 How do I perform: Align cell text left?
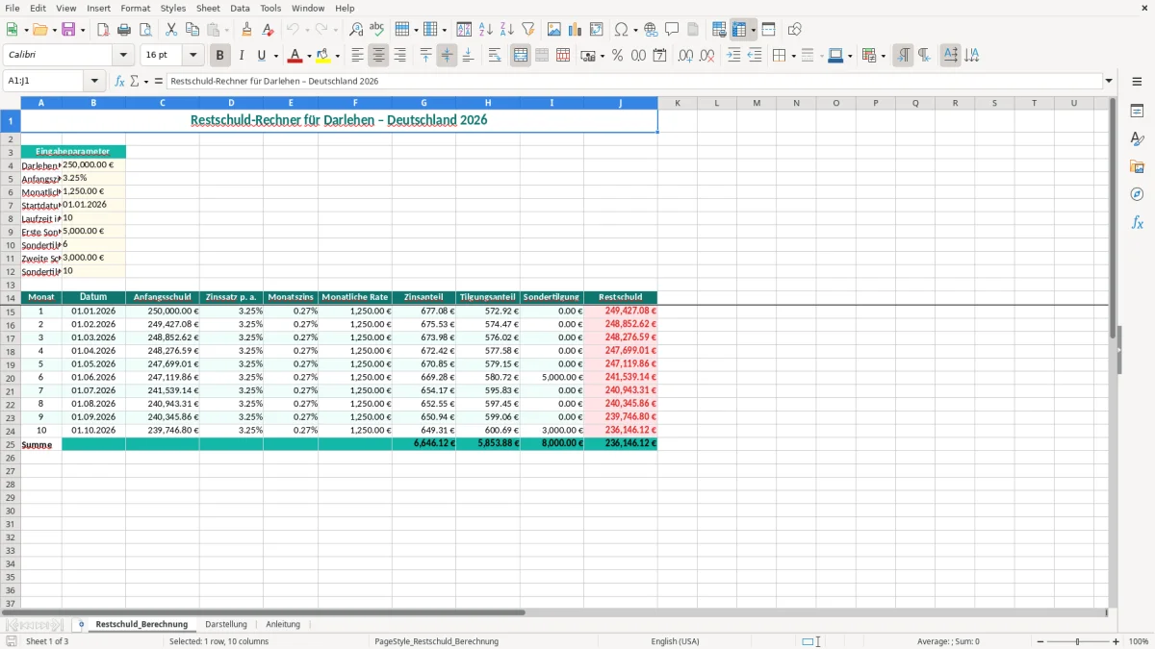(357, 56)
